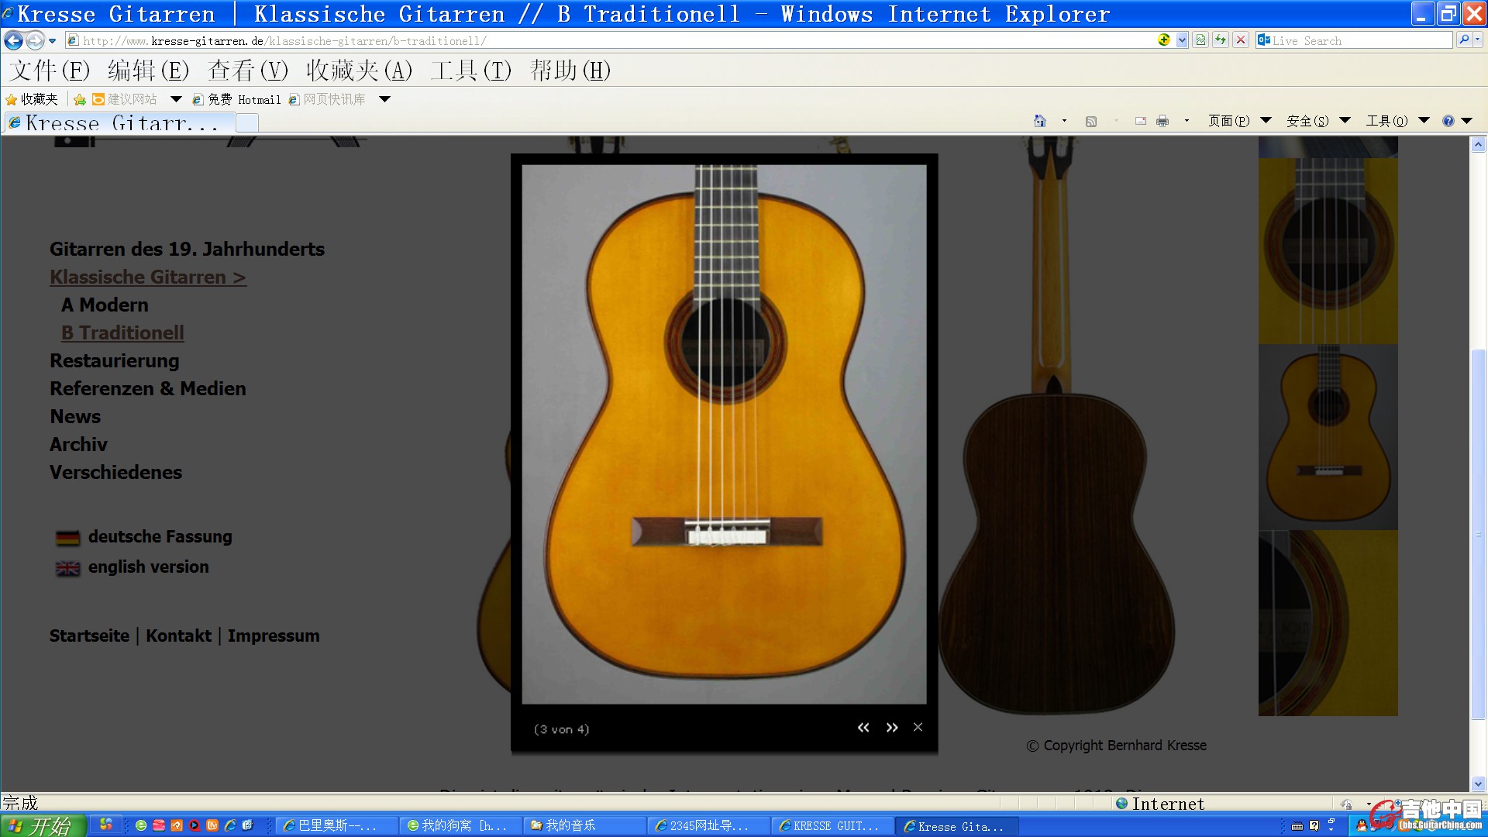Go to A Modern guitars

click(x=105, y=305)
